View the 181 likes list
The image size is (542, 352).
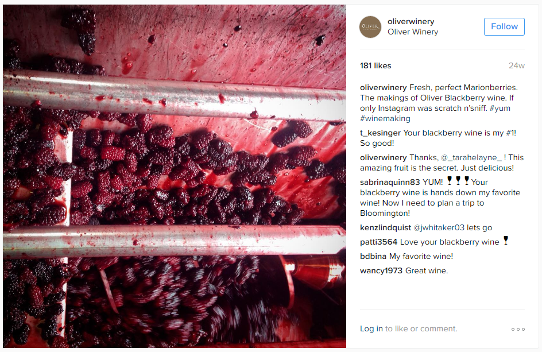point(375,65)
